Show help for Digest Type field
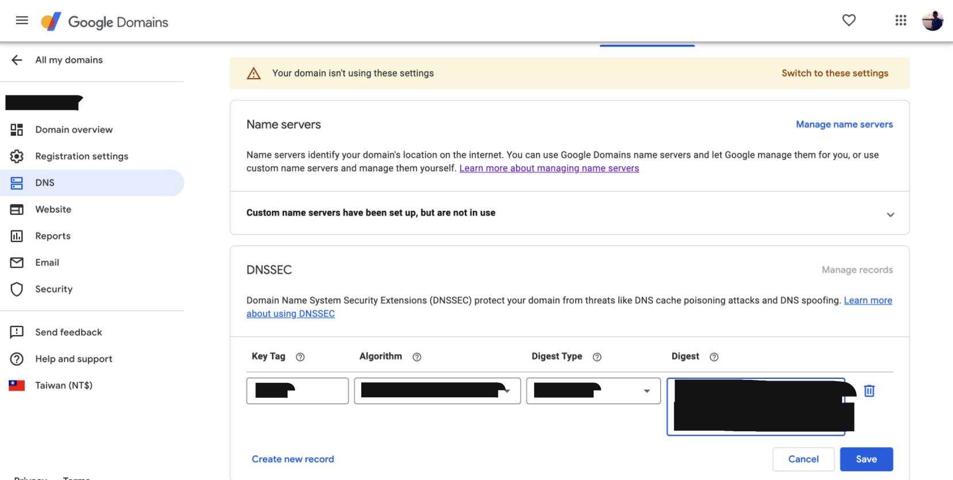This screenshot has width=953, height=480. tap(597, 357)
